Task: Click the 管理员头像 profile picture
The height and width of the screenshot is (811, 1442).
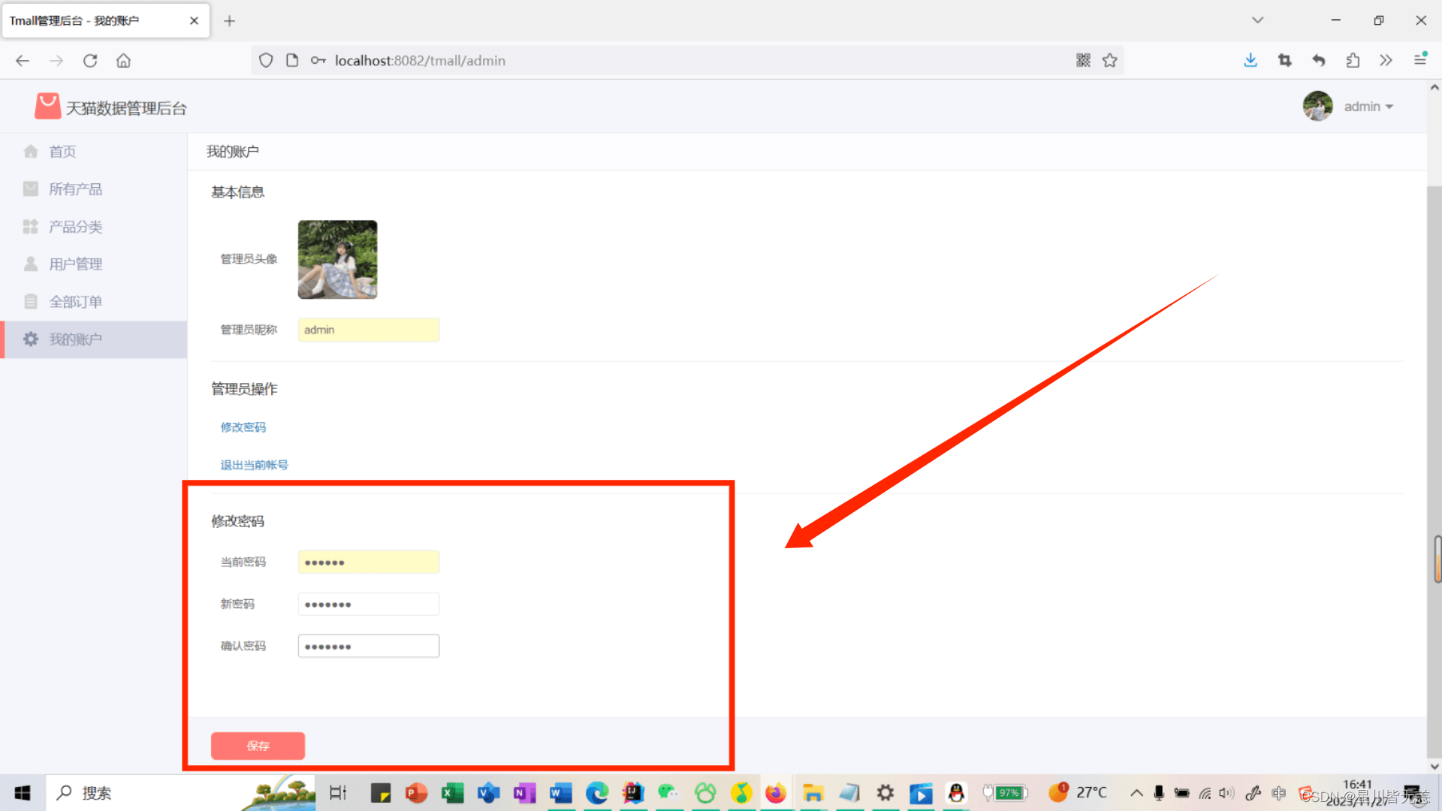Action: pos(337,259)
